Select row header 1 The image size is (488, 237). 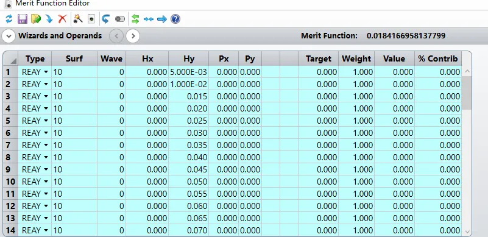click(x=10, y=73)
